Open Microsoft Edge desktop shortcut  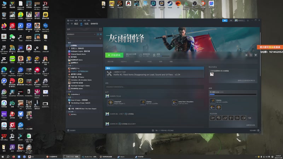(4, 72)
